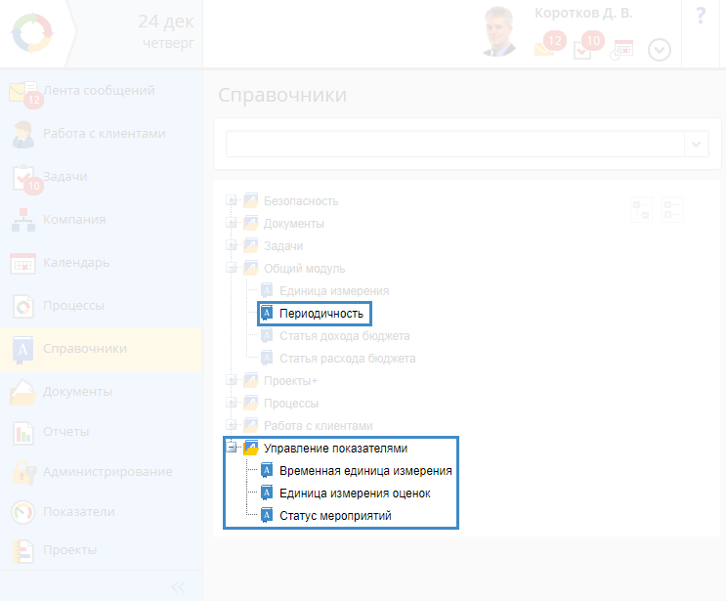Expand the Задачи tree node
Image resolution: width=726 pixels, height=601 pixels.
(231, 245)
